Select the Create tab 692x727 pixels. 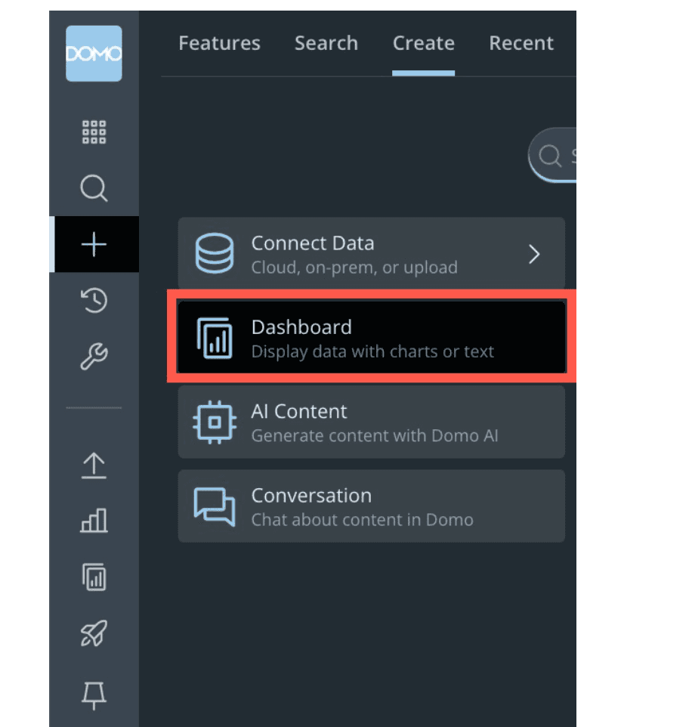[424, 43]
